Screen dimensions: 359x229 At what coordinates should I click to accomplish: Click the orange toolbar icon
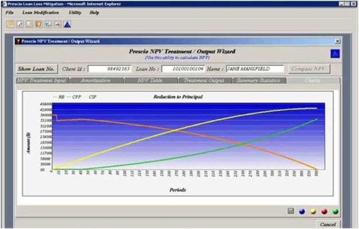click(39, 25)
